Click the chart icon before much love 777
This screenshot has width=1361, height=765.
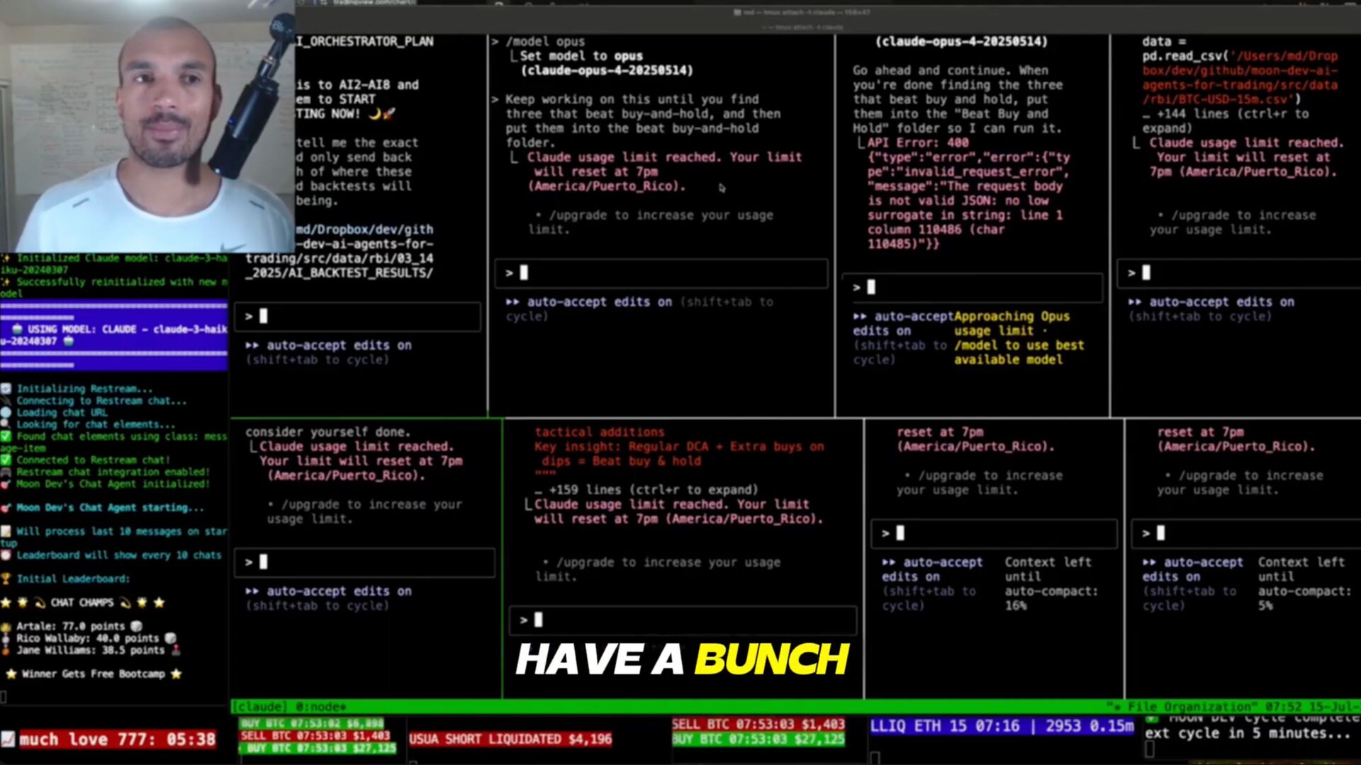pyautogui.click(x=8, y=739)
